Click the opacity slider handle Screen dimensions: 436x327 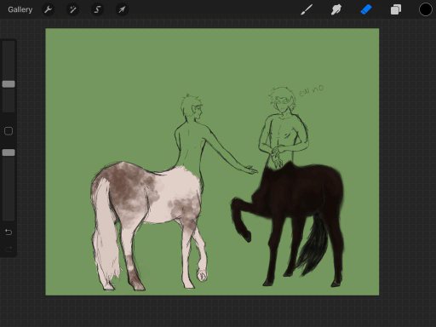click(x=9, y=152)
